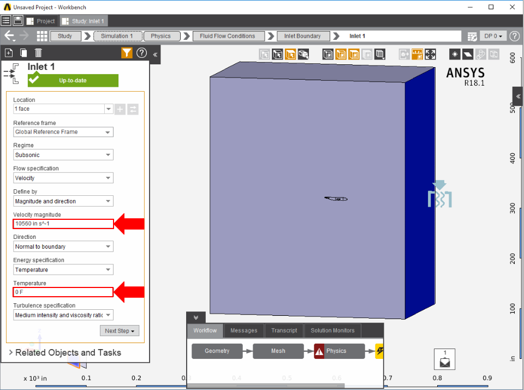Open panel help question mark
The width and height of the screenshot is (524, 390).
point(142,53)
